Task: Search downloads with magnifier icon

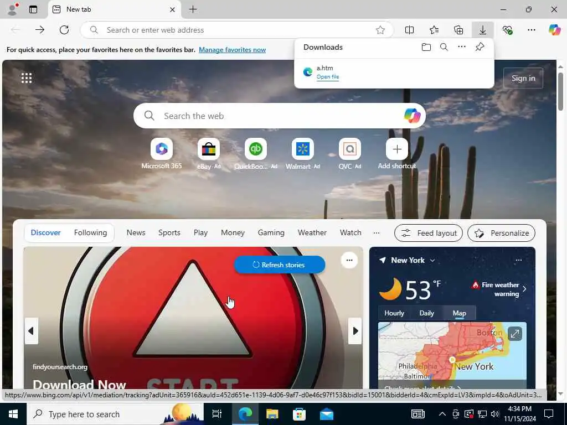Action: [444, 47]
